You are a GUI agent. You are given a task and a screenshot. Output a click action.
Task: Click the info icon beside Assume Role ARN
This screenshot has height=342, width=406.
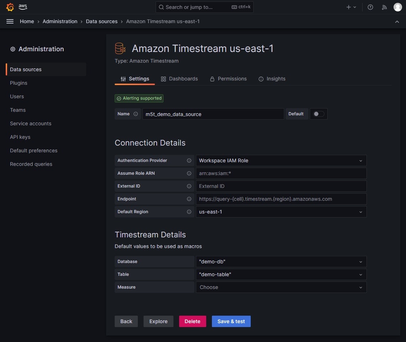pyautogui.click(x=189, y=173)
